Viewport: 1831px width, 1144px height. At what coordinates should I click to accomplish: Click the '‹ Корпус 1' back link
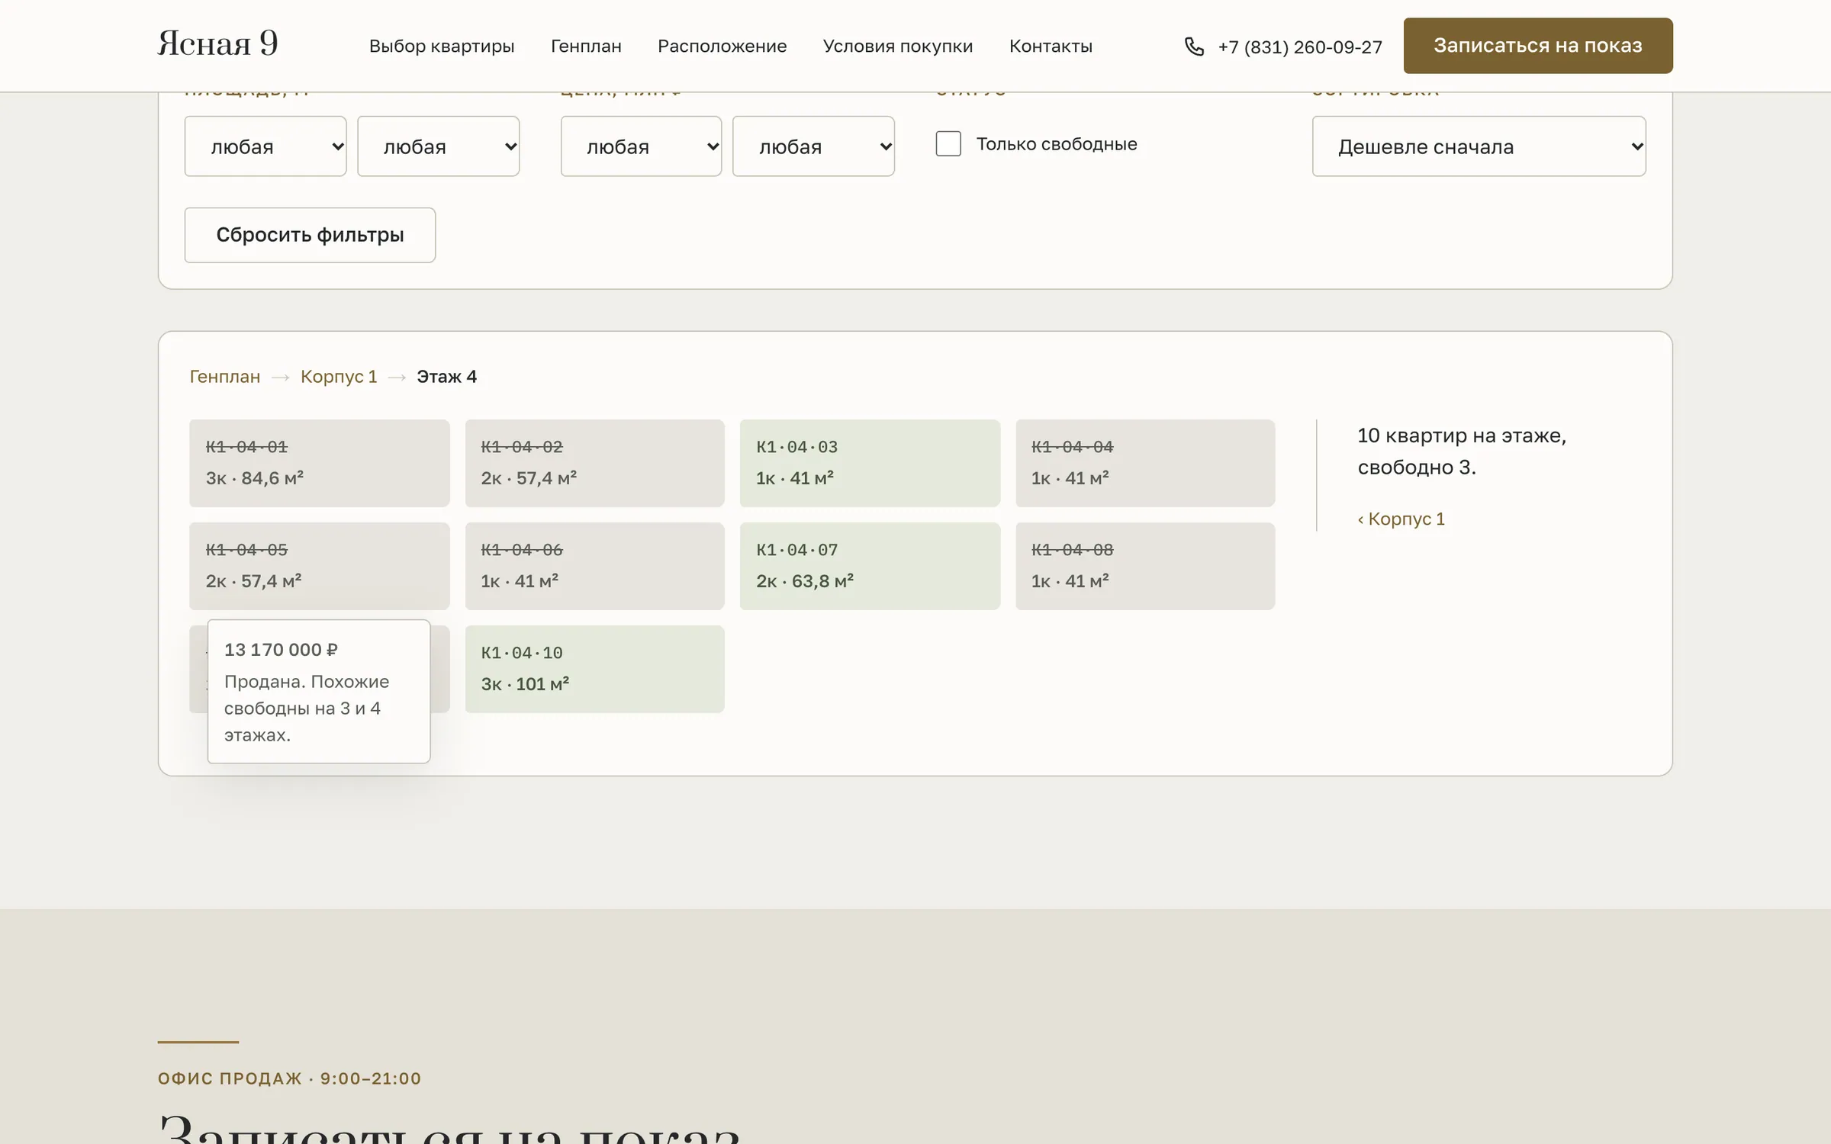[1401, 519]
